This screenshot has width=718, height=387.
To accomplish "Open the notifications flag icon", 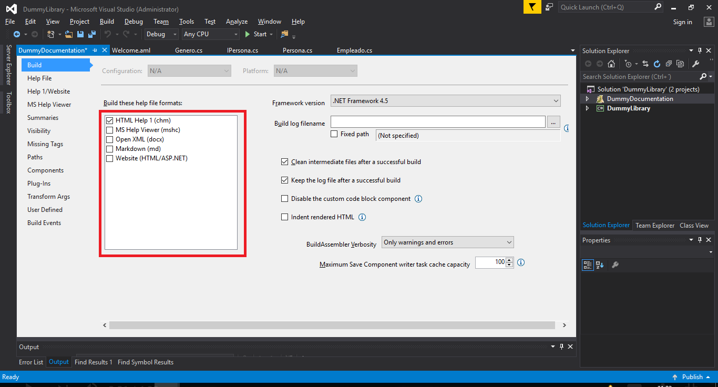I will [532, 7].
